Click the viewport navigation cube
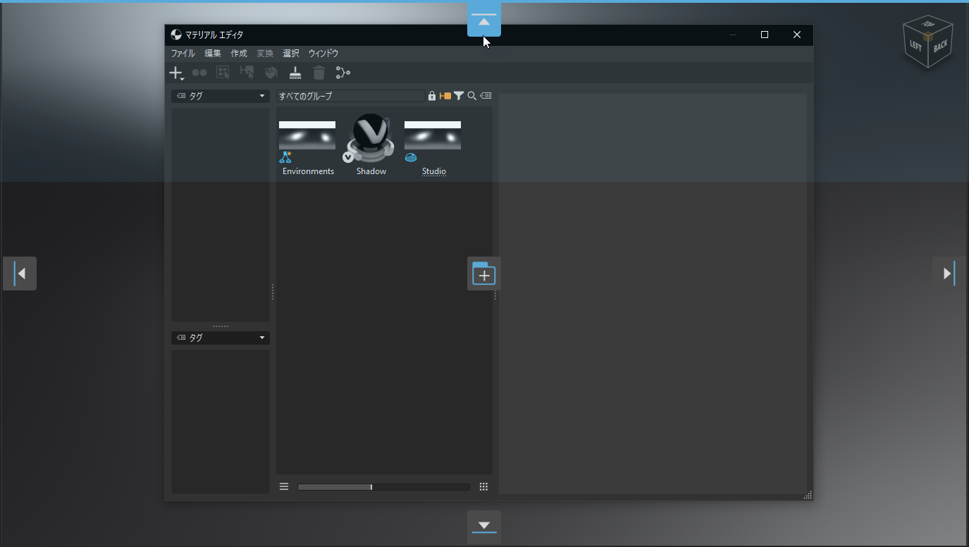Image resolution: width=969 pixels, height=547 pixels. tap(928, 42)
